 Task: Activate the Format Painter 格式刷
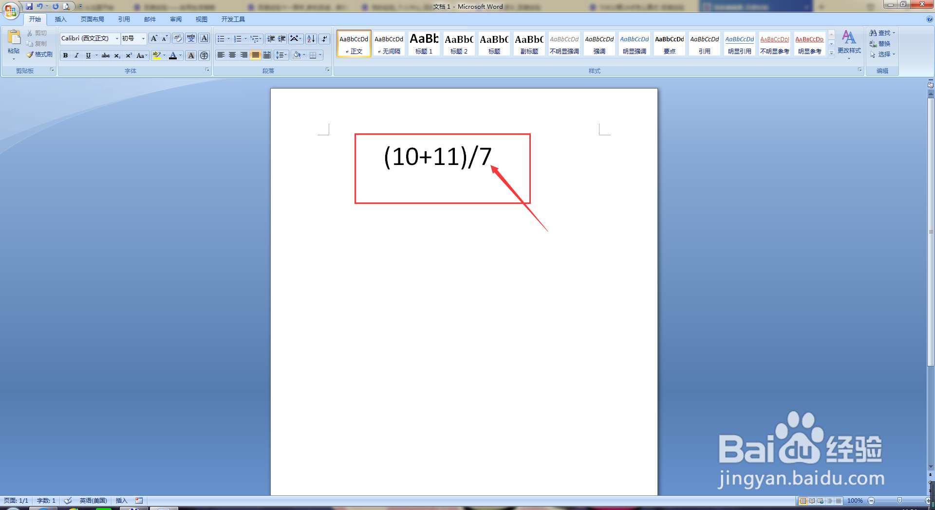[x=39, y=55]
